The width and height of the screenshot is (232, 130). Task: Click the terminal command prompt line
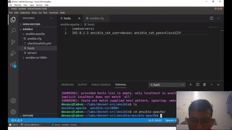point(112,116)
